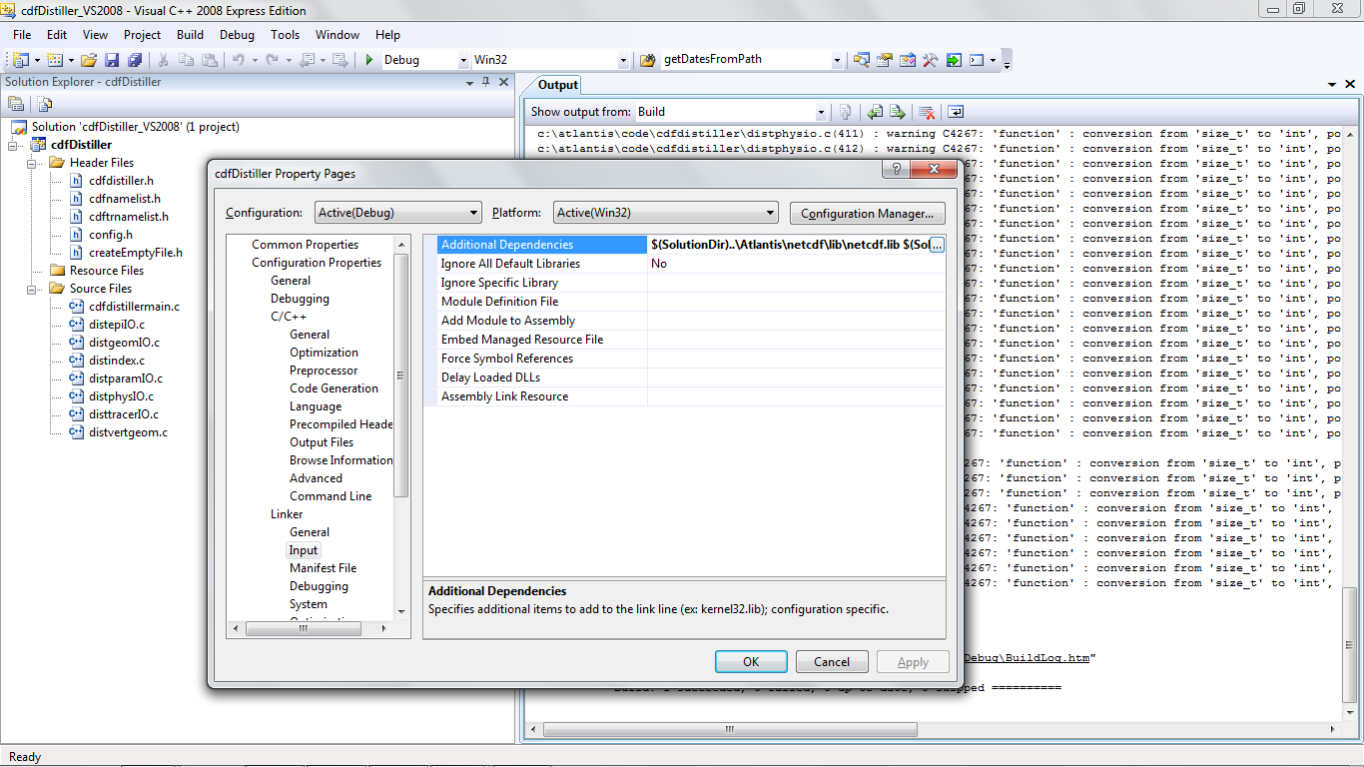Click Find in Files toolbar icon
The width and height of the screenshot is (1364, 767).
pos(860,60)
